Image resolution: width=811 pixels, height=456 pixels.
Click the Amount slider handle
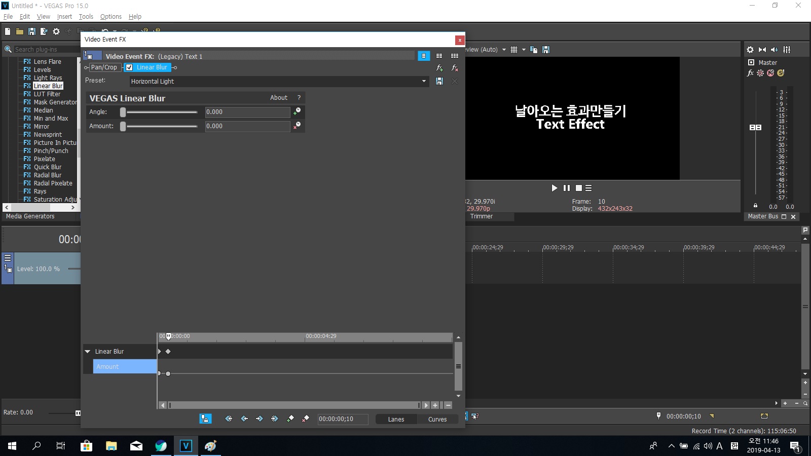tap(123, 126)
